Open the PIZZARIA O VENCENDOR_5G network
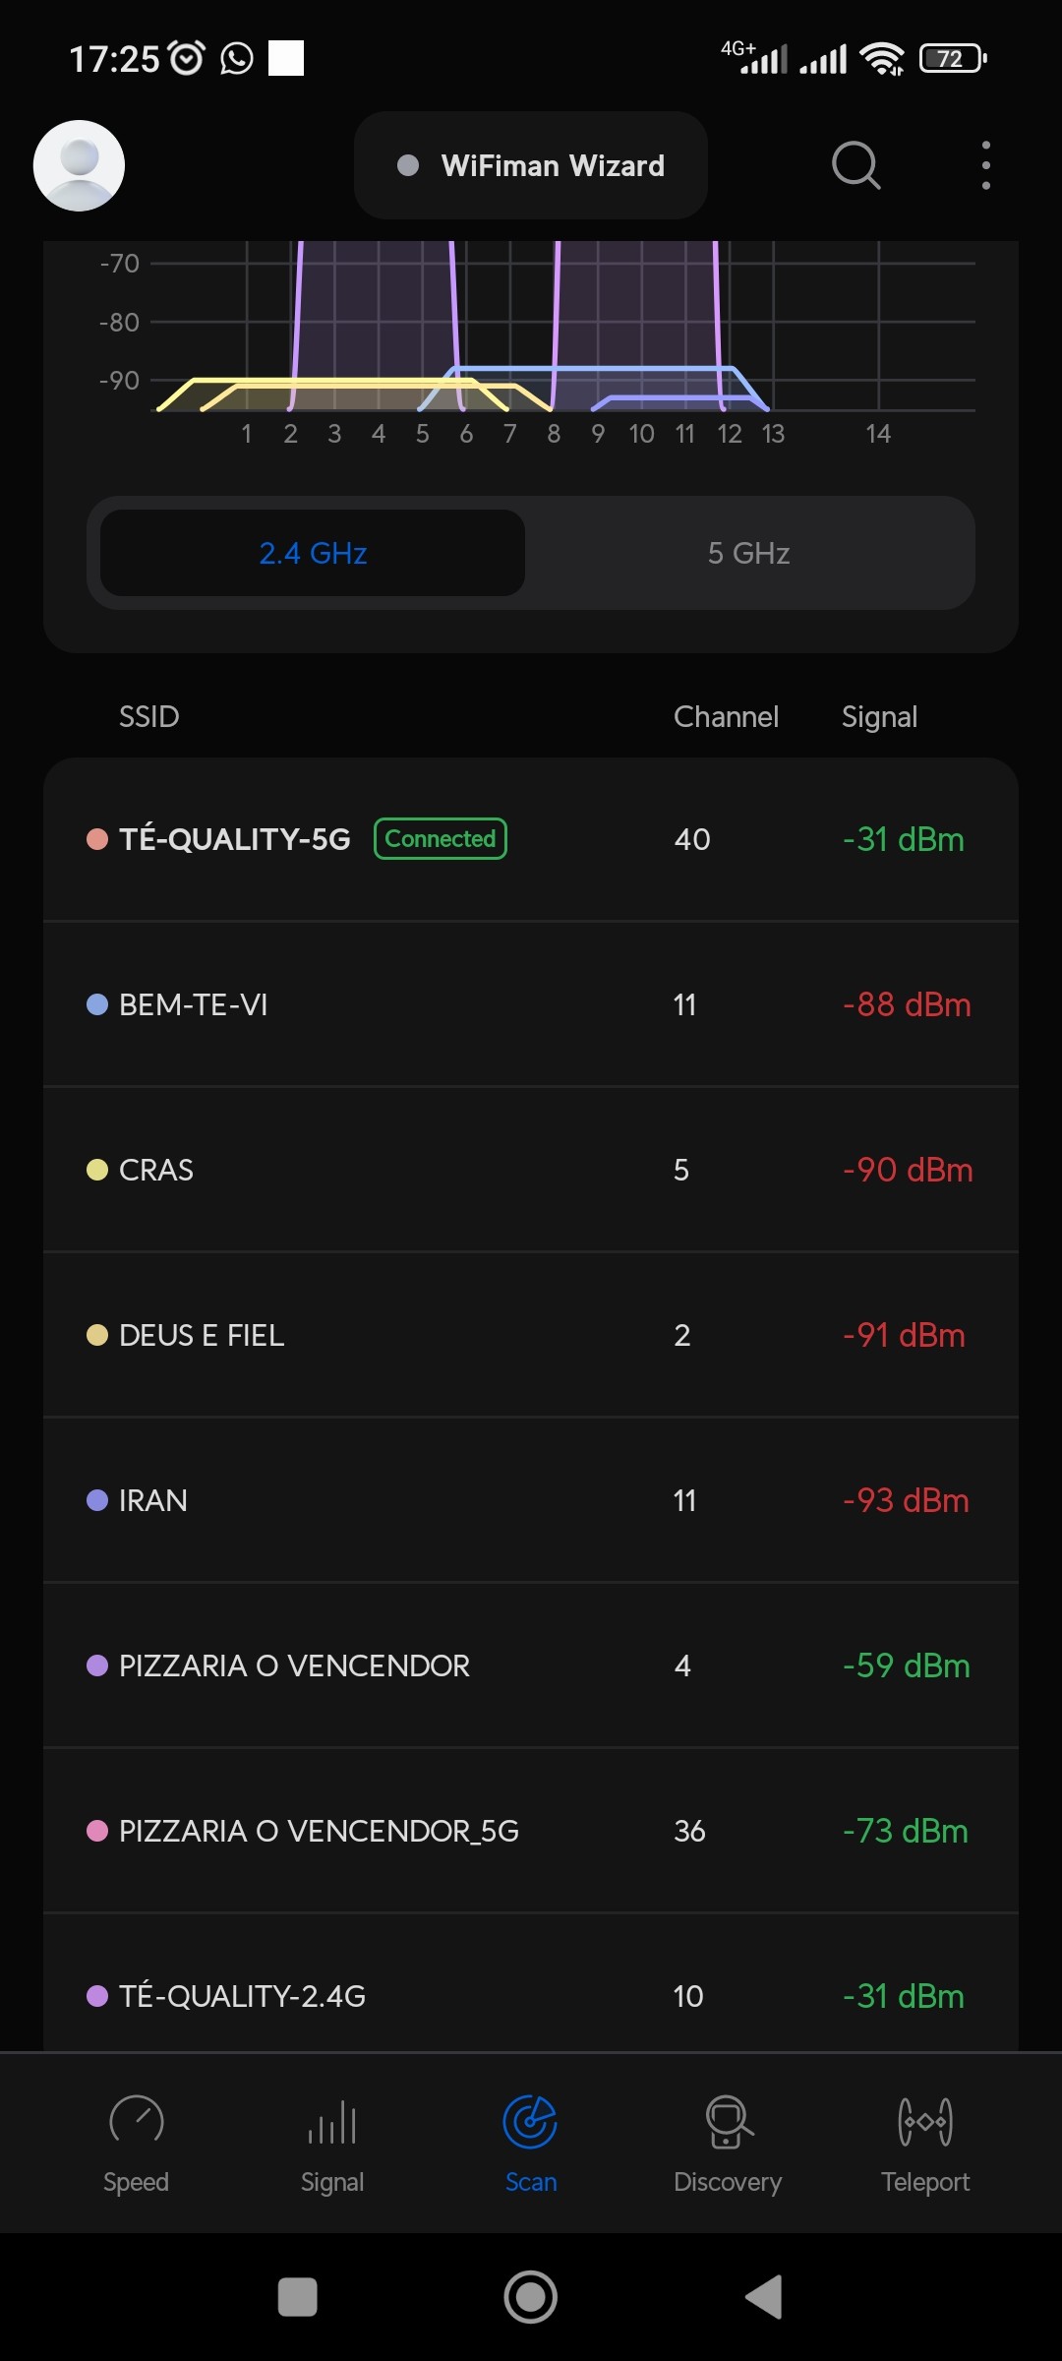This screenshot has height=2361, width=1062. click(531, 1831)
